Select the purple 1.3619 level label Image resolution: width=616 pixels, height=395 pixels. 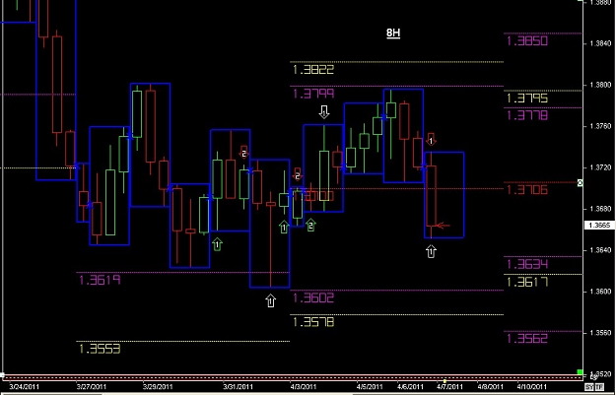[100, 280]
